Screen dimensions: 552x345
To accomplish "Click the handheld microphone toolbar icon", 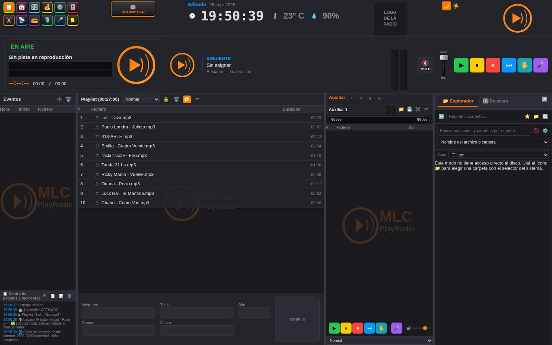I will click(x=60, y=20).
